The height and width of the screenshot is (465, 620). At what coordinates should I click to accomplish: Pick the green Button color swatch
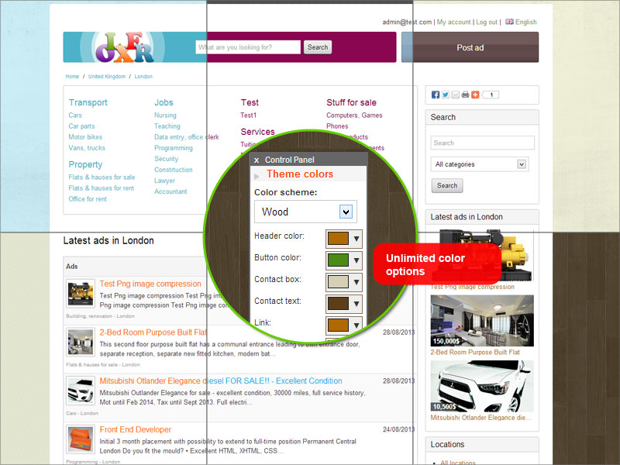pyautogui.click(x=338, y=260)
